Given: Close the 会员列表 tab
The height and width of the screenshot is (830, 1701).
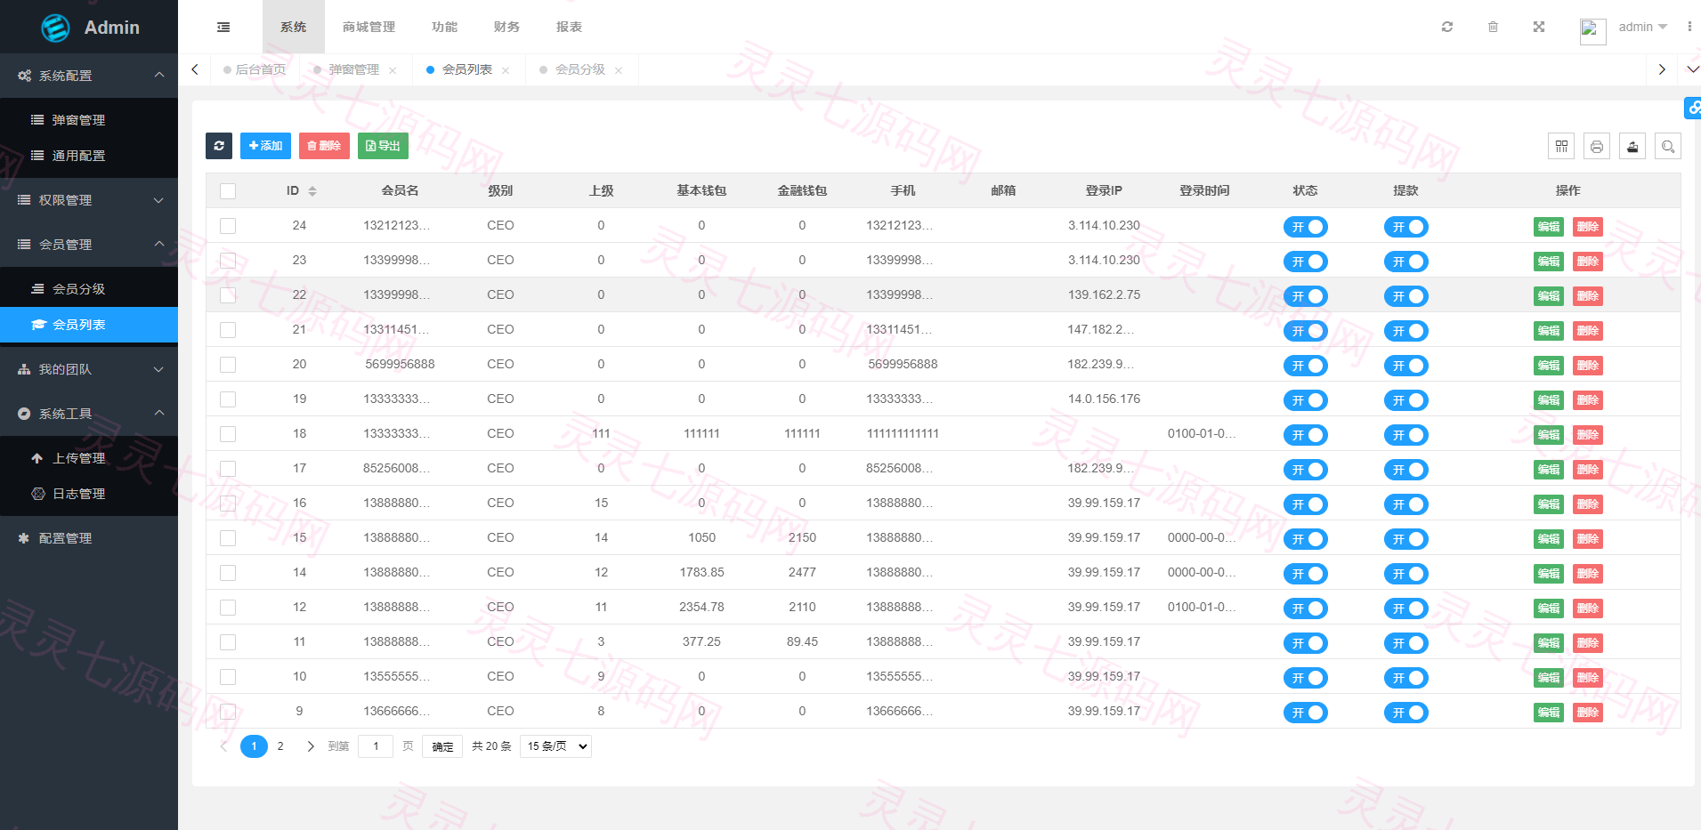Looking at the screenshot, I should 506,70.
